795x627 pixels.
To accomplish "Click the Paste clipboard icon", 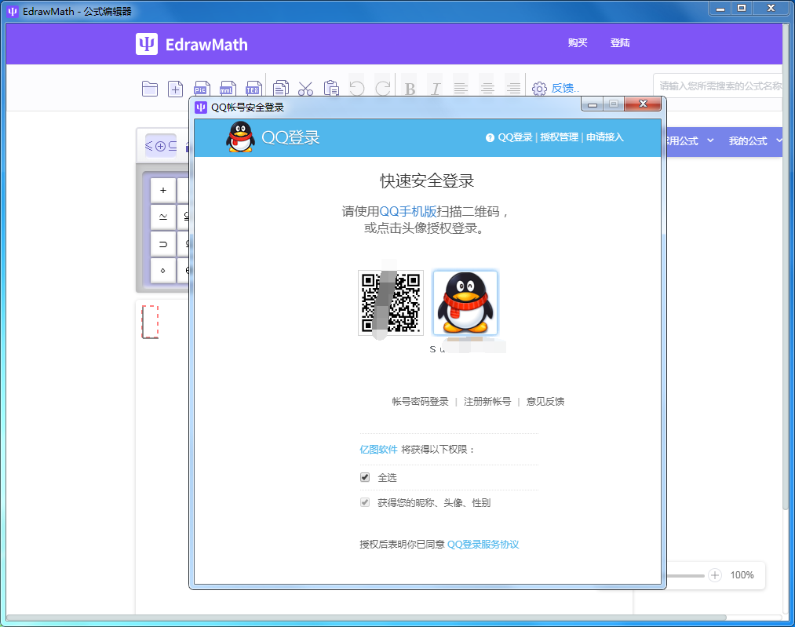I will 332,89.
